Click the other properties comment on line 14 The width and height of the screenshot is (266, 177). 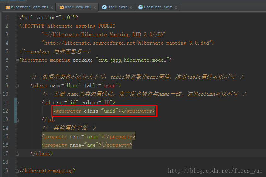tap(69, 128)
